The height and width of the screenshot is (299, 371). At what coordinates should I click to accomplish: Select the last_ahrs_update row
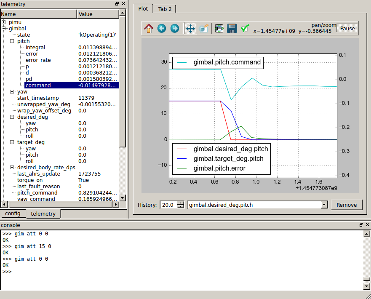[60, 174]
